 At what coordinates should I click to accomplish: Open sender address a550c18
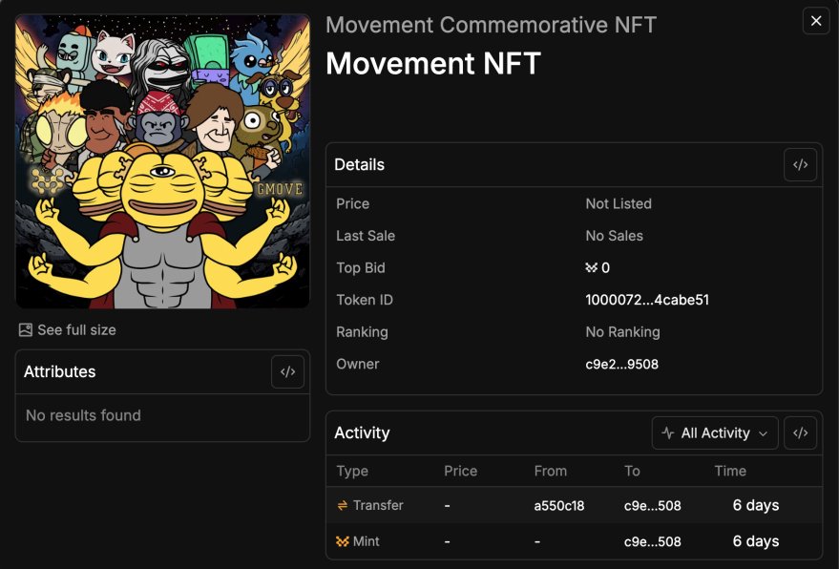pos(559,506)
